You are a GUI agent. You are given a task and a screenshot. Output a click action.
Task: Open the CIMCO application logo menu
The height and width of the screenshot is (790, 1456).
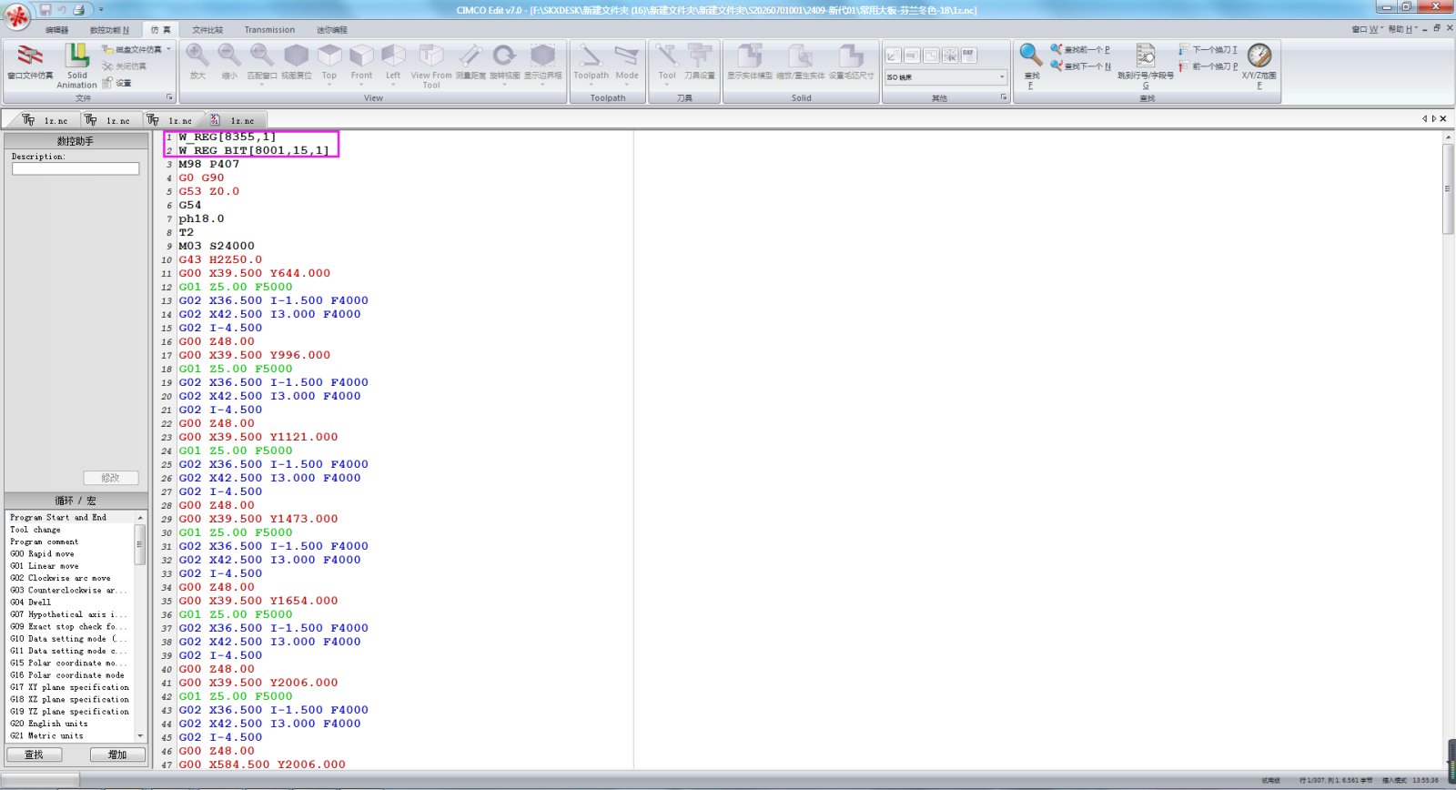click(x=17, y=16)
